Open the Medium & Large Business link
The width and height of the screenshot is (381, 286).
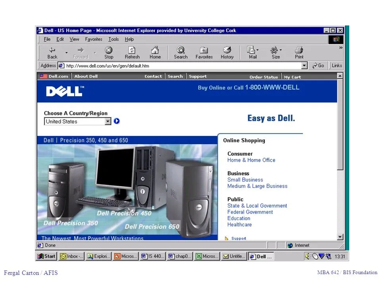(257, 186)
